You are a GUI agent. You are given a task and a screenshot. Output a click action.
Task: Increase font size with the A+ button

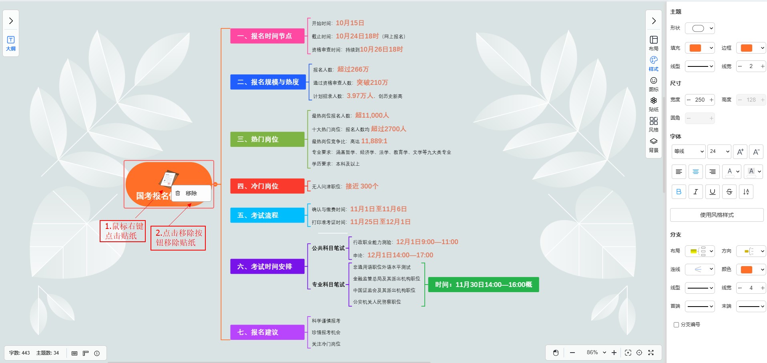pyautogui.click(x=740, y=152)
